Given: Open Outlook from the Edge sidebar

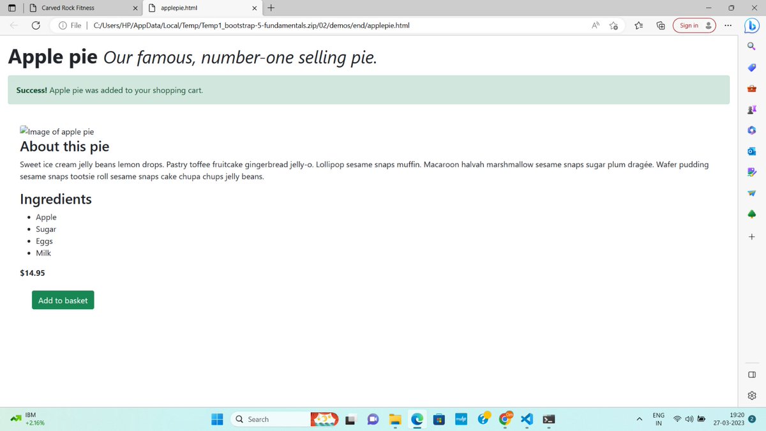Looking at the screenshot, I should coord(751,151).
